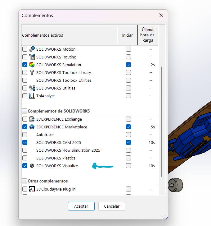Disable Iniciar checkbox for 3DEXPERIENCE Marketplace
Image resolution: width=211 pixels, height=226 pixels.
tap(128, 127)
